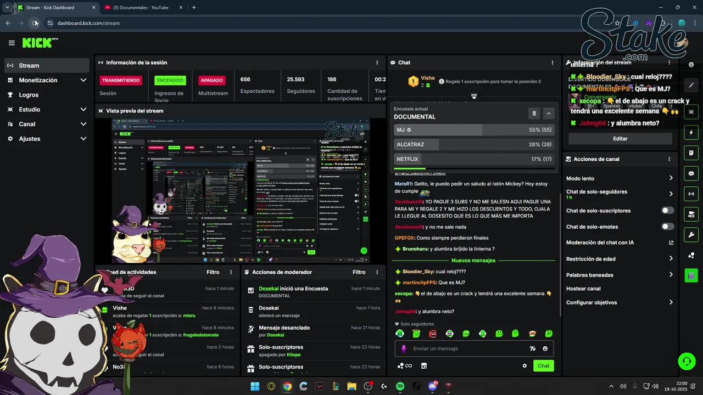Open Configurar objetivos settings

620,302
